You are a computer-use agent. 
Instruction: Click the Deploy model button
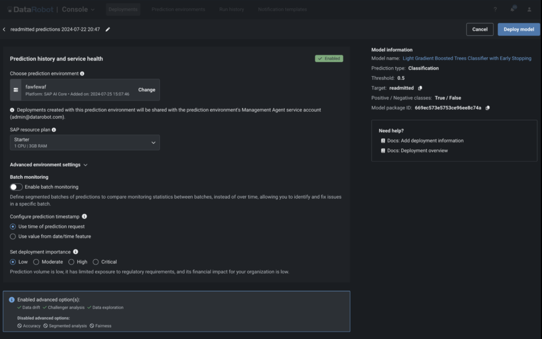(x=518, y=30)
